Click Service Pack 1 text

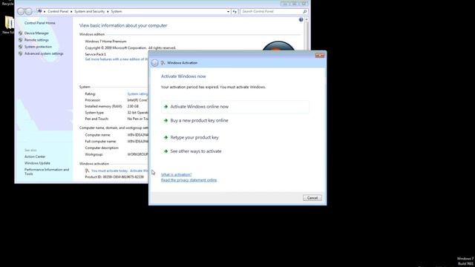pos(96,54)
